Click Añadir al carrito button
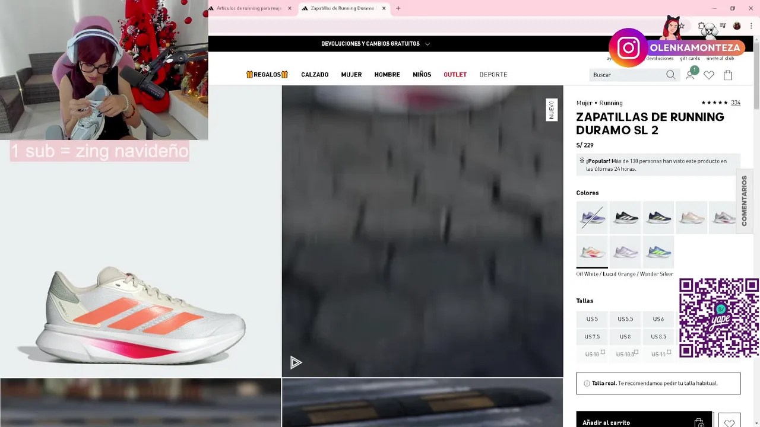Viewport: 760px width, 427px height. point(644,419)
